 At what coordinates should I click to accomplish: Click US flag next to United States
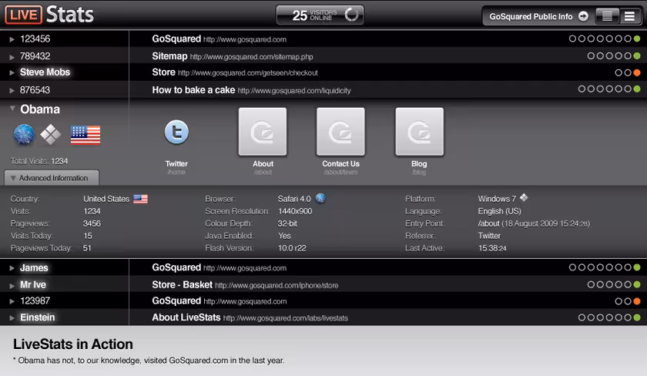pos(140,199)
